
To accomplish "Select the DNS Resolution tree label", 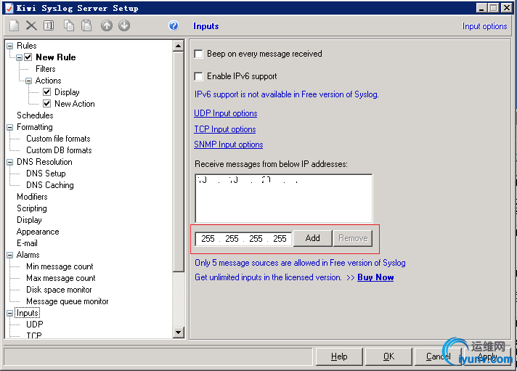I will click(44, 162).
